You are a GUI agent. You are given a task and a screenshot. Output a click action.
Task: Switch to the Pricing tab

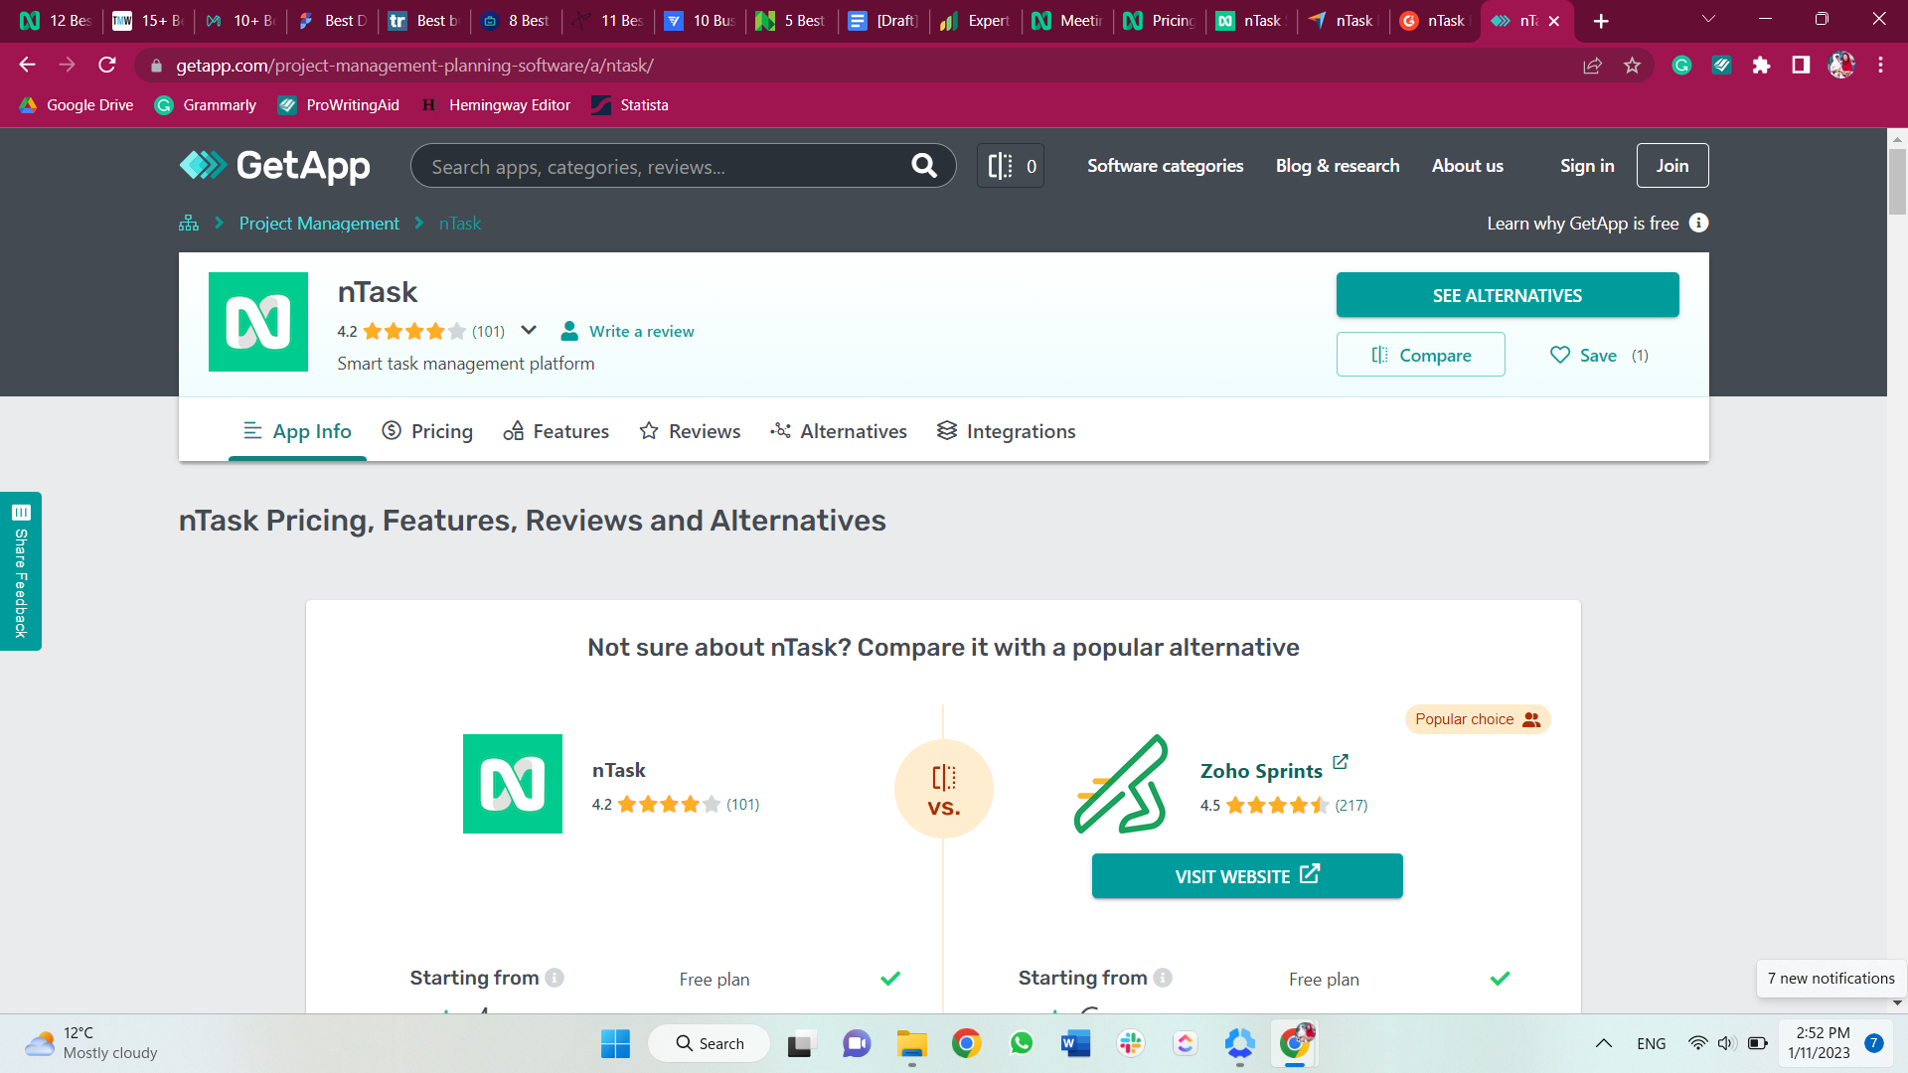(427, 431)
